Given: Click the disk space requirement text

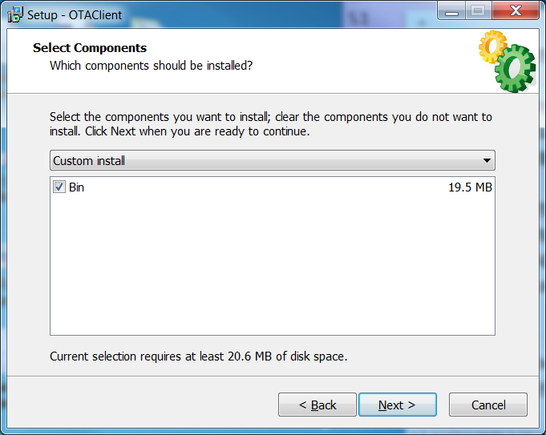Looking at the screenshot, I should [198, 356].
